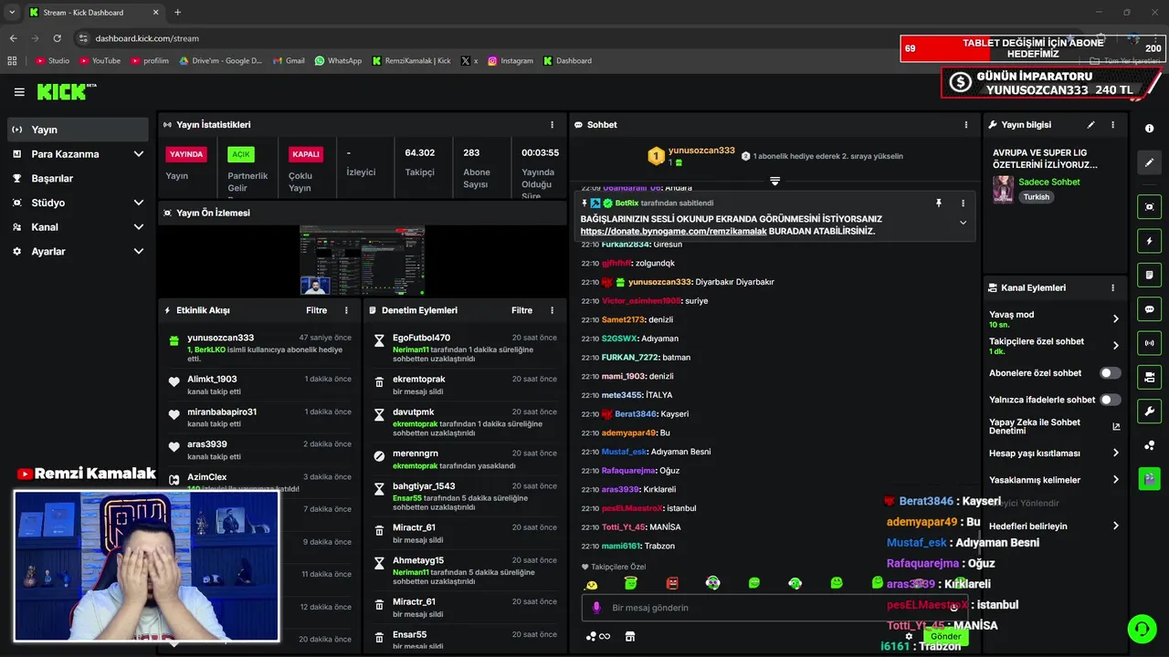Click the Sadece Sohbet category link
The width and height of the screenshot is (1169, 657).
pyautogui.click(x=1049, y=182)
